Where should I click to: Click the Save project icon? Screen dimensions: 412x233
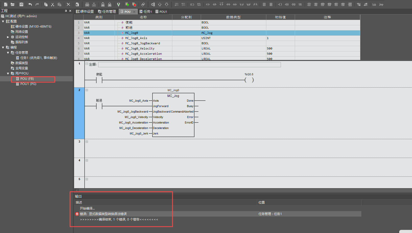click(21, 4)
